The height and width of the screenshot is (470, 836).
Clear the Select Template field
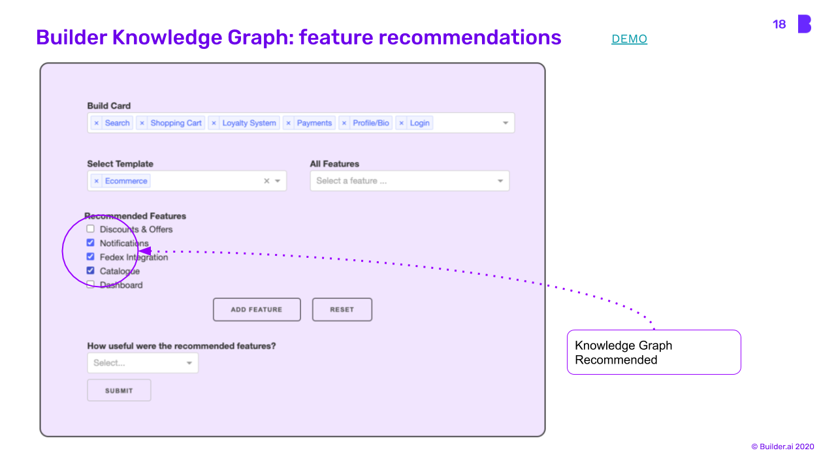click(x=266, y=181)
